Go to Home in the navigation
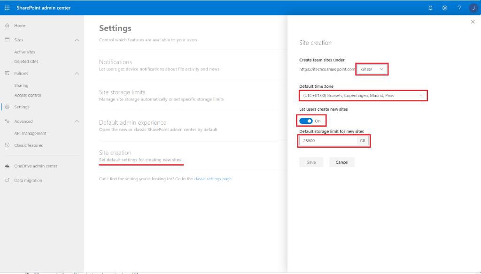 (20, 25)
